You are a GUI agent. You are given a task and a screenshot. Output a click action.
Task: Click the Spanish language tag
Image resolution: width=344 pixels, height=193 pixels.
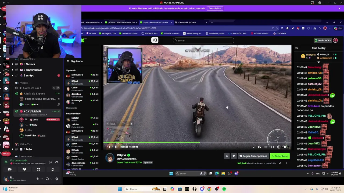point(148,162)
